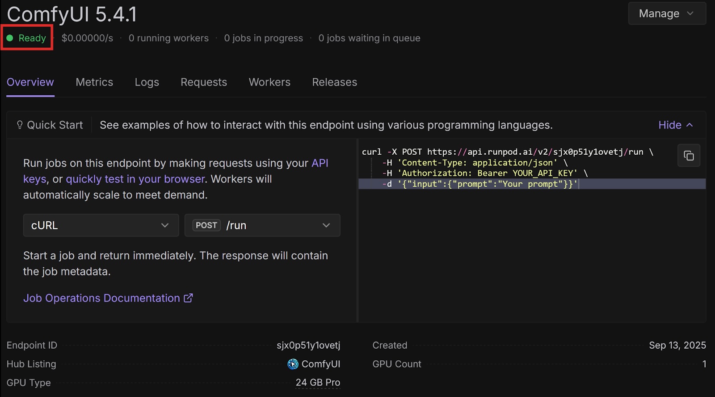Click the Ready status label
715x397 pixels.
[32, 38]
